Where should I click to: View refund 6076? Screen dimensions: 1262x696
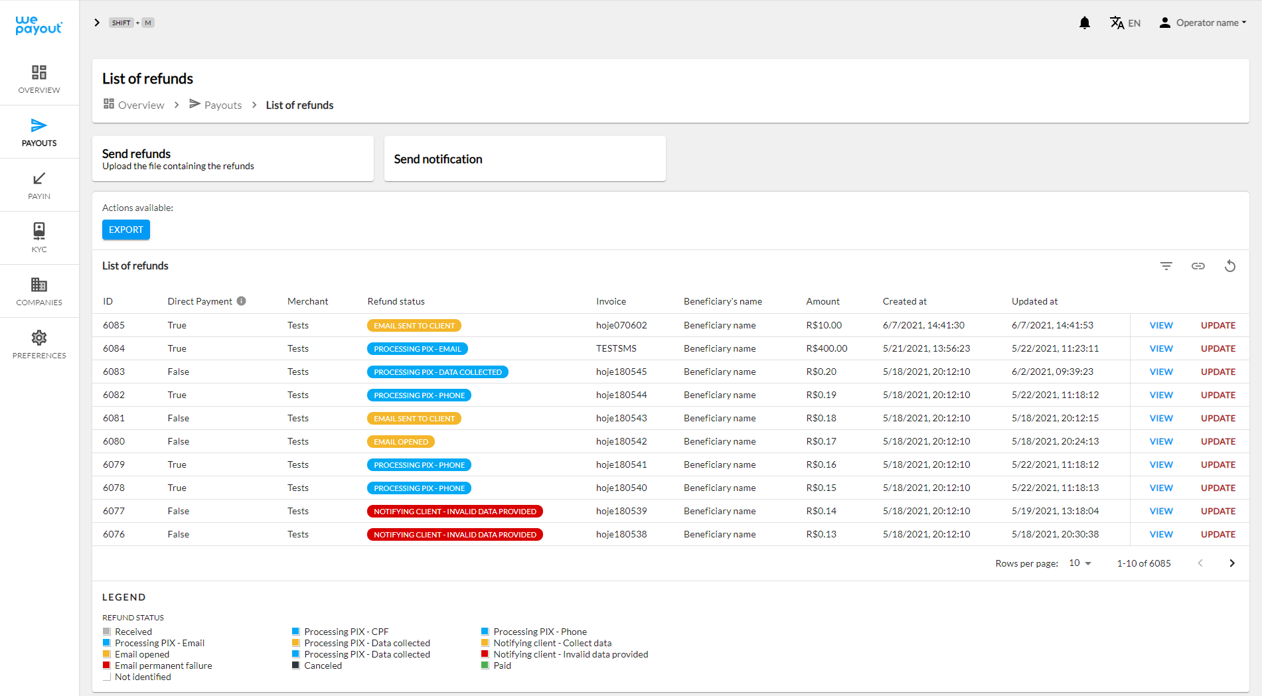click(1161, 534)
